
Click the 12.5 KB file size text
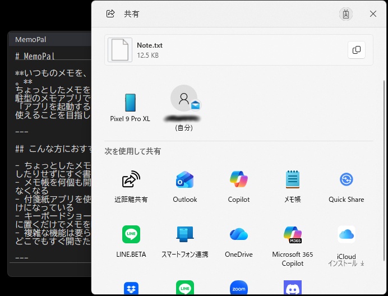tap(147, 55)
